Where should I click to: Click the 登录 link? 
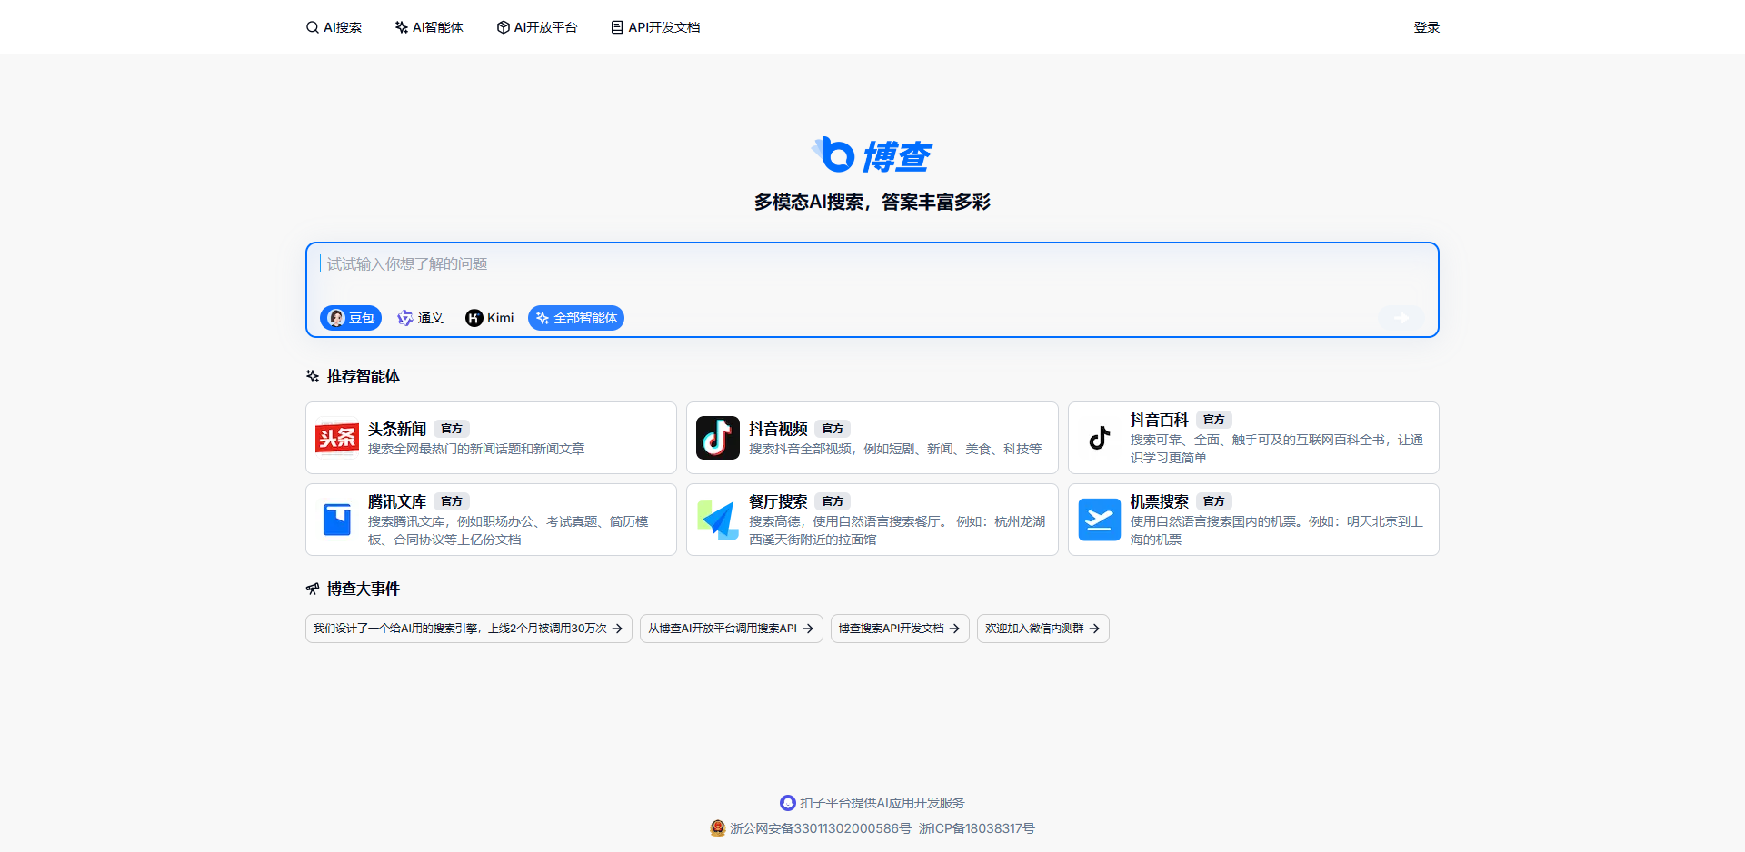[x=1427, y=27]
